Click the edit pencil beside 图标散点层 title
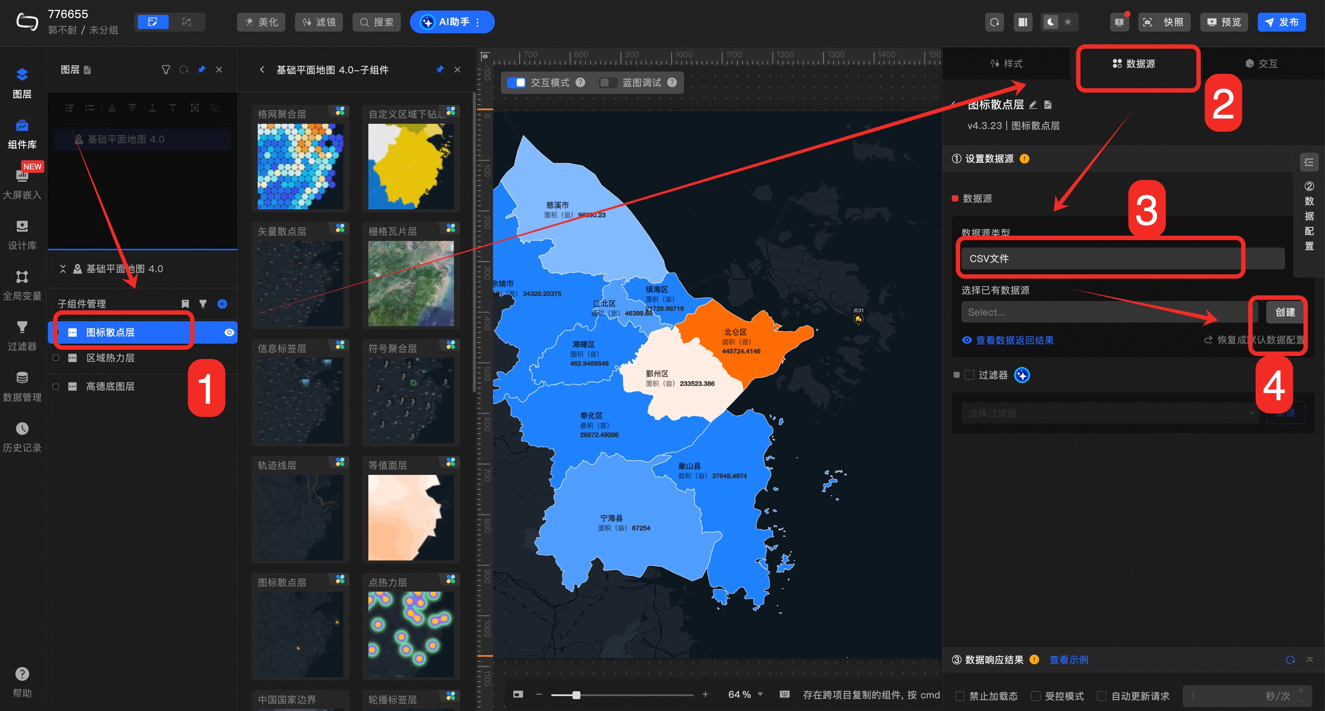The height and width of the screenshot is (711, 1325). click(x=1033, y=105)
